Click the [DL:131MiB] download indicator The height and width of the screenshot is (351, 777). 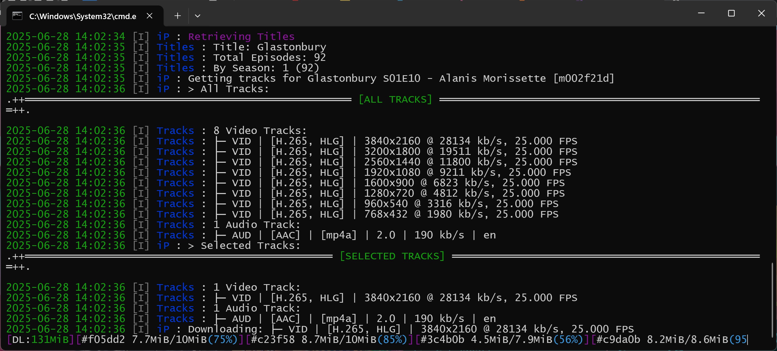coord(40,340)
